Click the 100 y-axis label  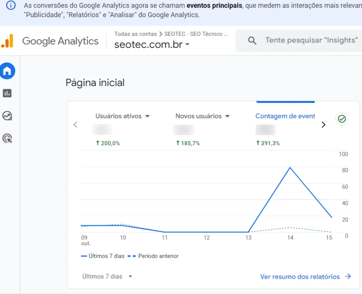tap(343, 154)
